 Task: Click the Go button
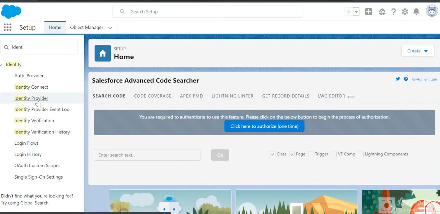click(220, 155)
